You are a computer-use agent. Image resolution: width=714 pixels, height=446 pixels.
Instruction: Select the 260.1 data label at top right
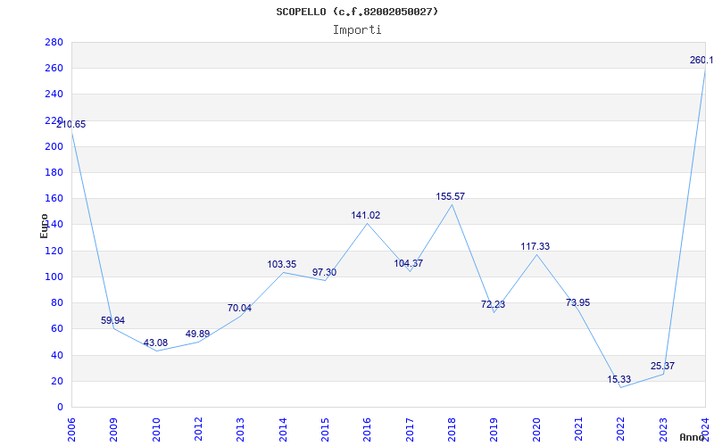click(x=702, y=60)
